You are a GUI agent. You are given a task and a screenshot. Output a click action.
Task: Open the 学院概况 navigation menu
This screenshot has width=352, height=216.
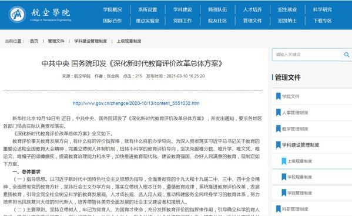[112, 9]
